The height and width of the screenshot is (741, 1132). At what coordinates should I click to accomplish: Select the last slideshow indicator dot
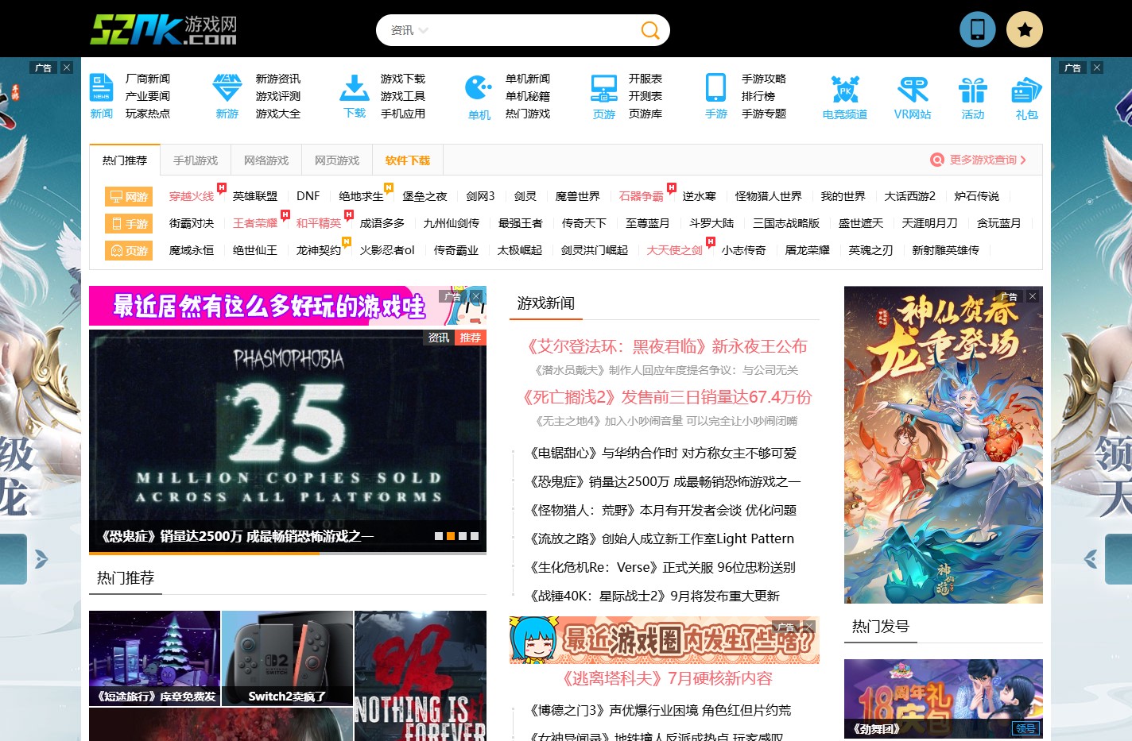tap(475, 536)
